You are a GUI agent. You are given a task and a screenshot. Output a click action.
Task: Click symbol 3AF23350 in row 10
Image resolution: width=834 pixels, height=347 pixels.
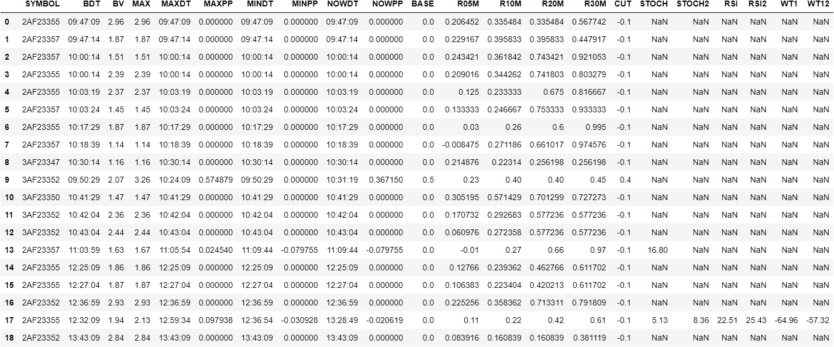pyautogui.click(x=41, y=198)
